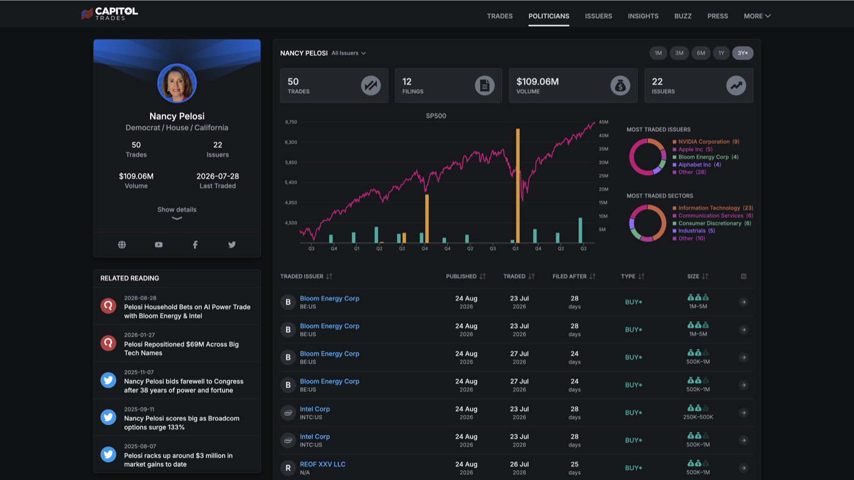Click NVIDIA Corporation legend swatch

point(675,141)
